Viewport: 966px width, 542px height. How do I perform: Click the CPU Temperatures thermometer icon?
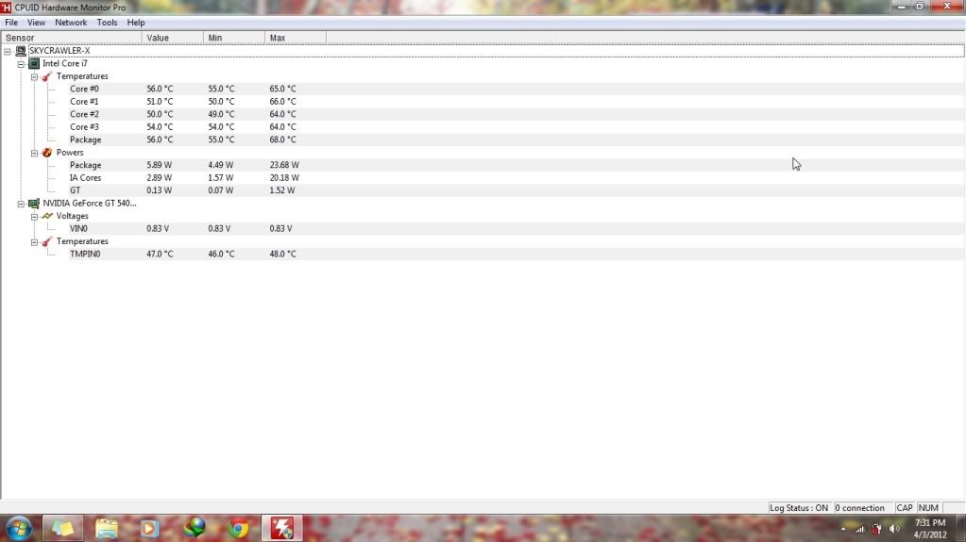pyautogui.click(x=47, y=76)
